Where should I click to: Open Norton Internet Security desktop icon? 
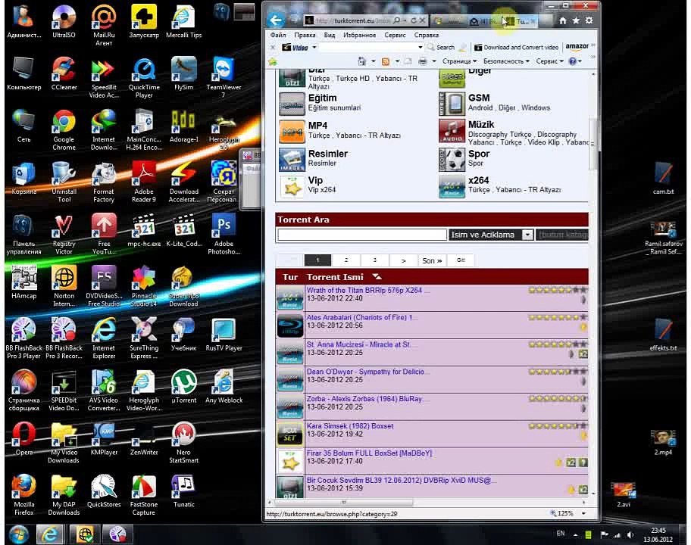click(x=64, y=287)
